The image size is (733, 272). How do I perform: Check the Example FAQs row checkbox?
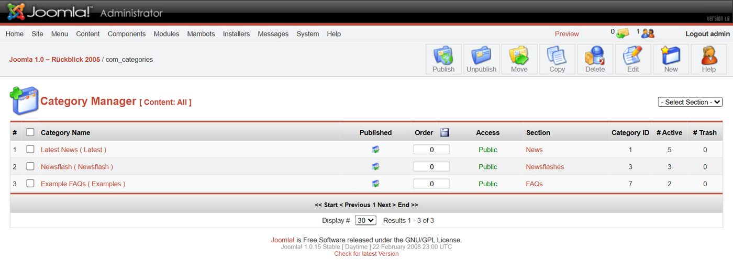pos(30,184)
